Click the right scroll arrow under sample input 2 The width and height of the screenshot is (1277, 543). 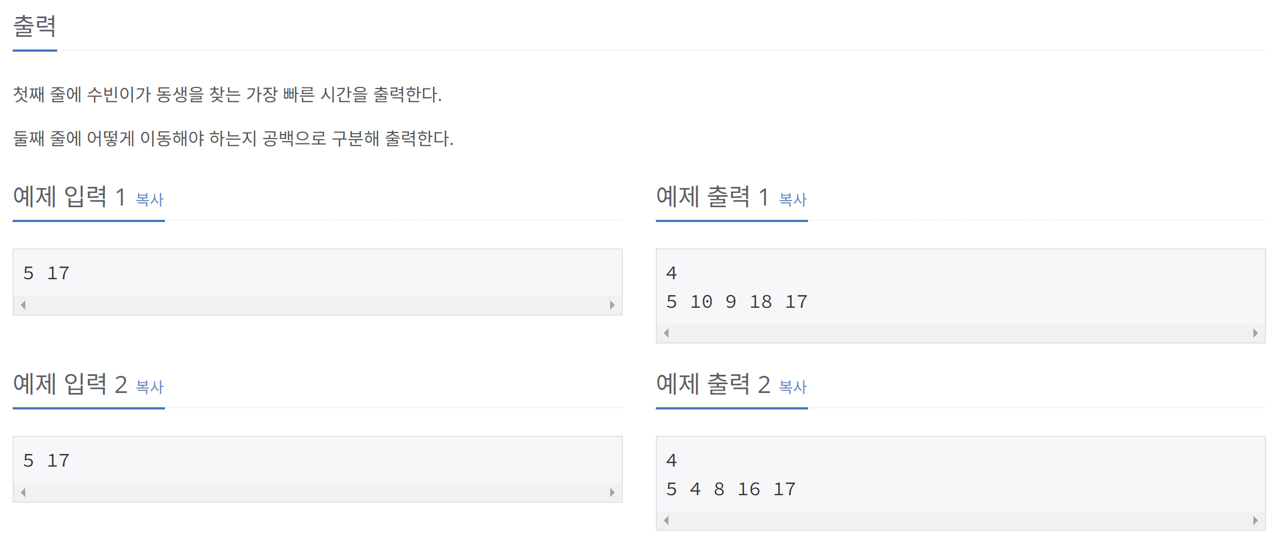(x=611, y=492)
